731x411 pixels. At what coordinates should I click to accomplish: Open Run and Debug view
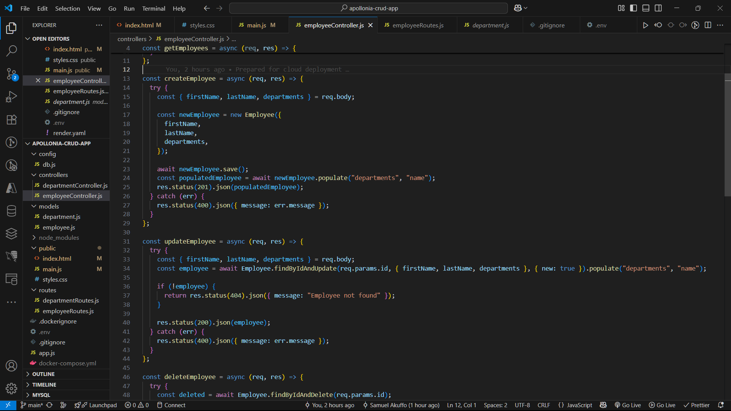click(11, 97)
